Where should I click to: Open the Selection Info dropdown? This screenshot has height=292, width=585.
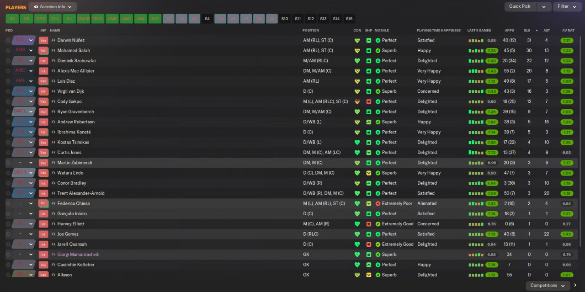tap(53, 7)
